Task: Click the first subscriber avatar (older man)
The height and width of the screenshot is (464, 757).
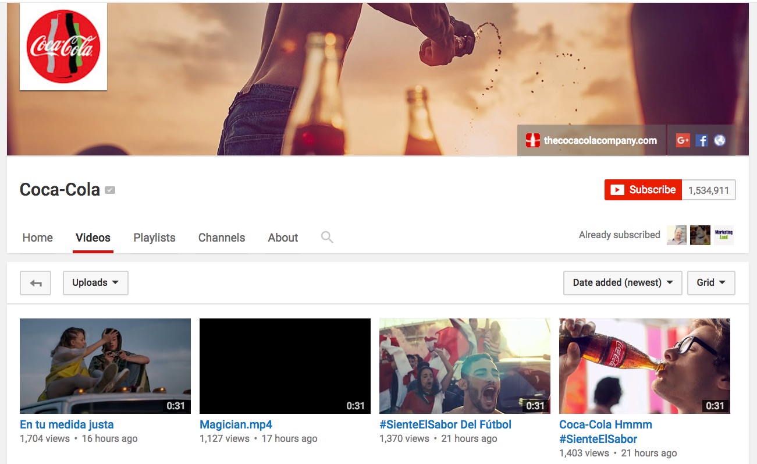Action: click(677, 235)
